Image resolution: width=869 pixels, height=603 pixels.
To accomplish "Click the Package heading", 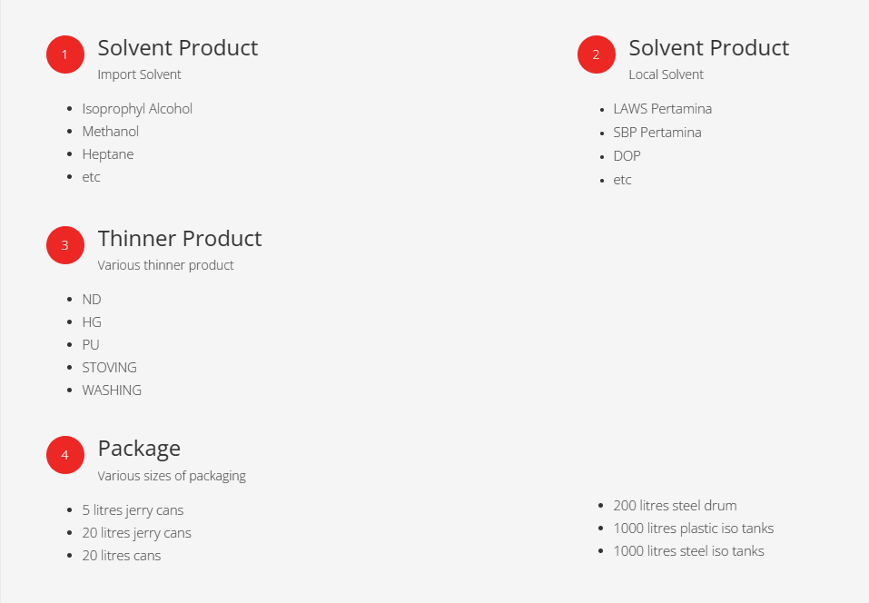I will [x=139, y=449].
